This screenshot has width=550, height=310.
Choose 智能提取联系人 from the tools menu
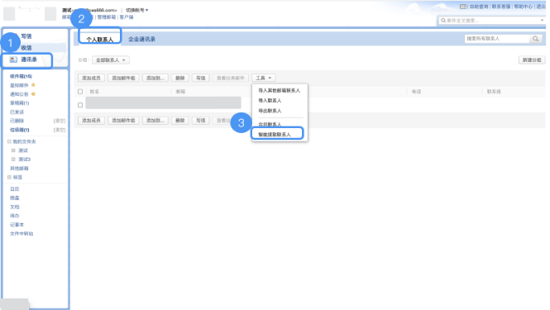tap(275, 134)
